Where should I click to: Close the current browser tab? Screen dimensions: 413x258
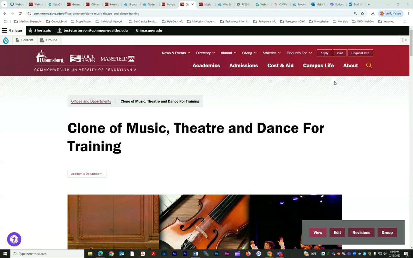click(x=193, y=5)
